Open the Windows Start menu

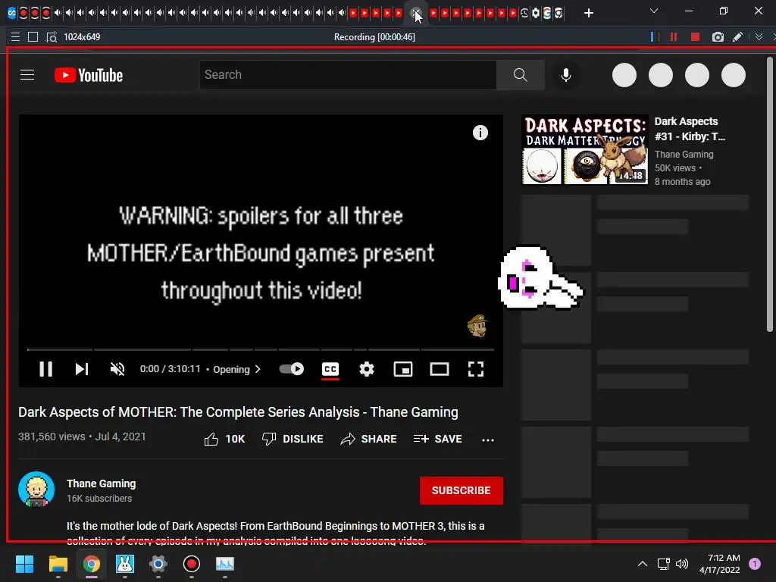25,564
